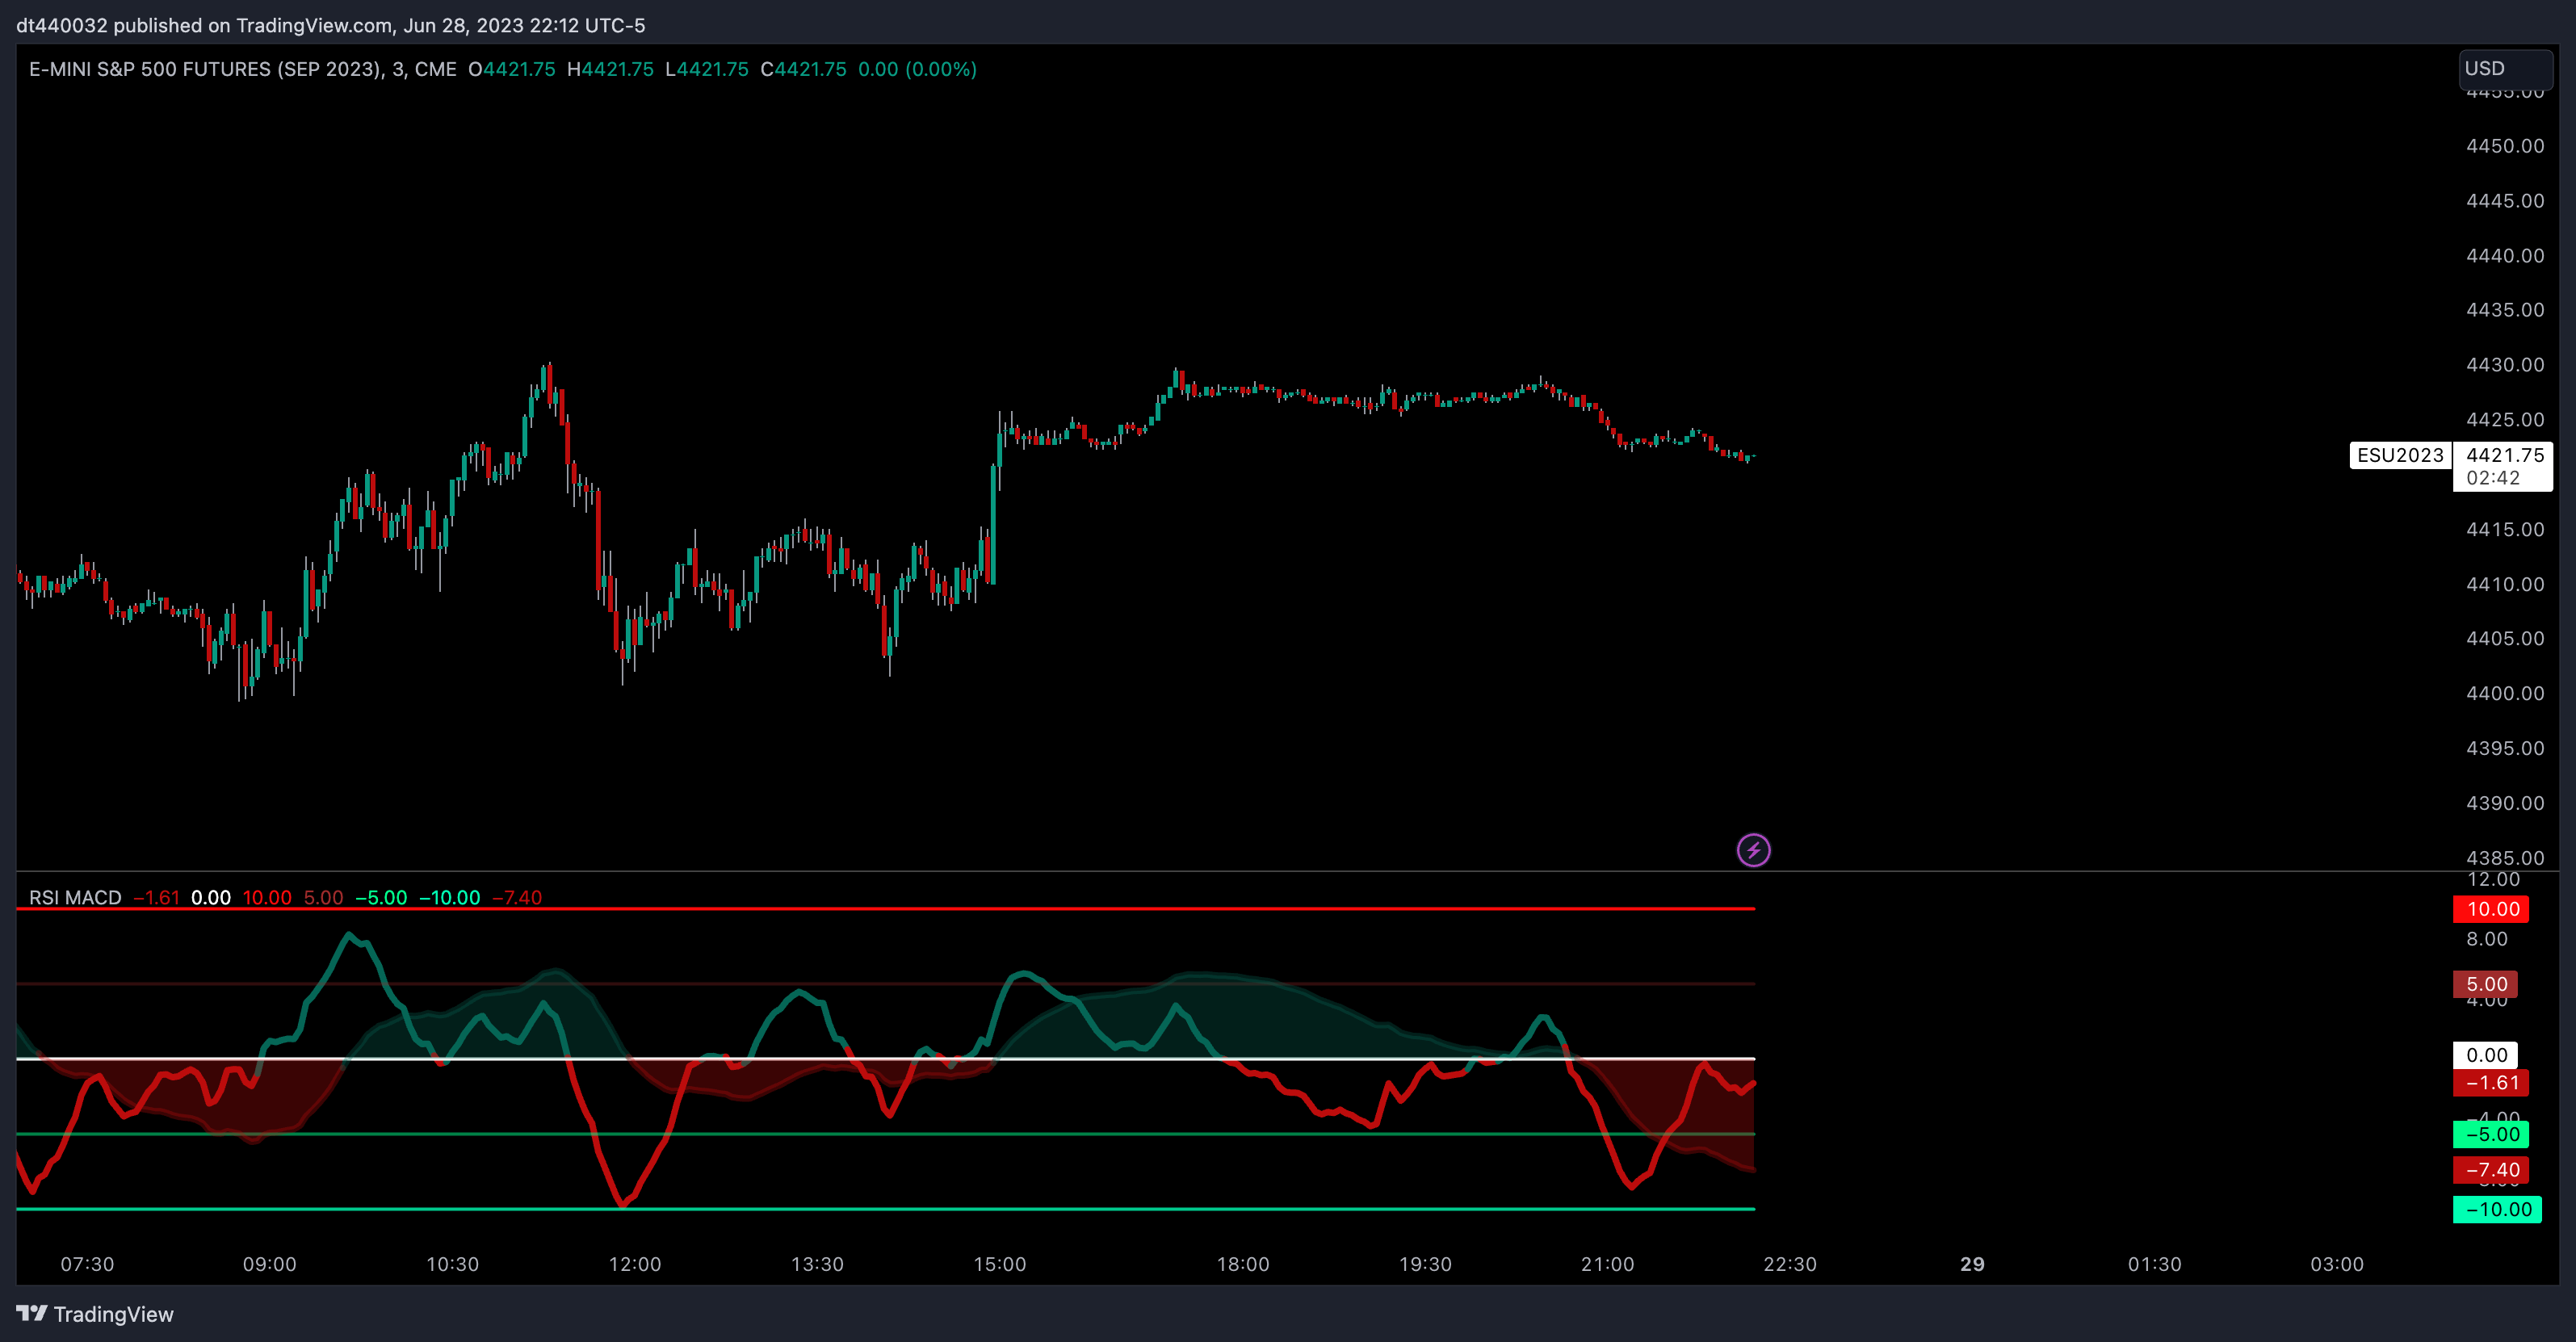Click the 8.00 indicator scale label
The width and height of the screenshot is (2576, 1342).
coord(2486,939)
